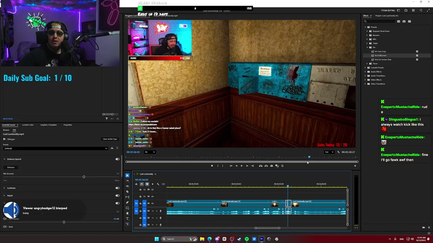Add marker from timeline header
433x243 pixels.
[153, 184]
